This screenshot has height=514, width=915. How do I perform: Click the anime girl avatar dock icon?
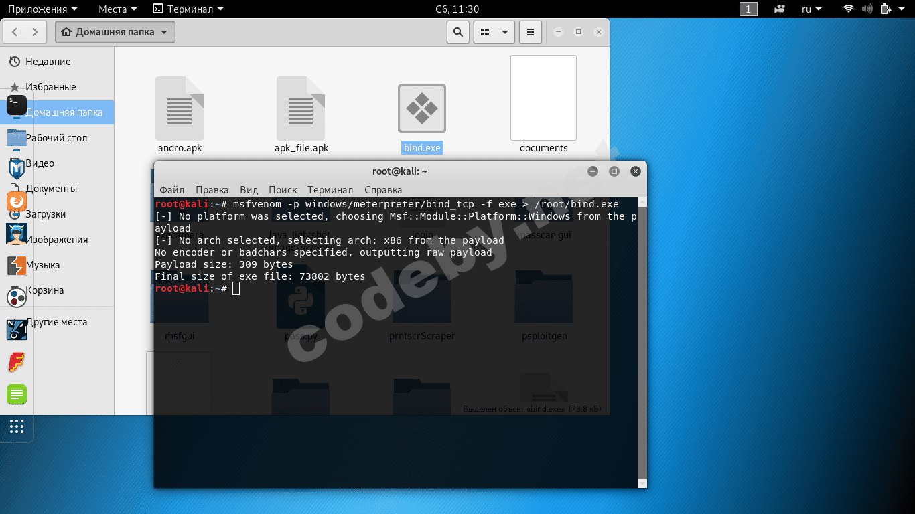[17, 233]
